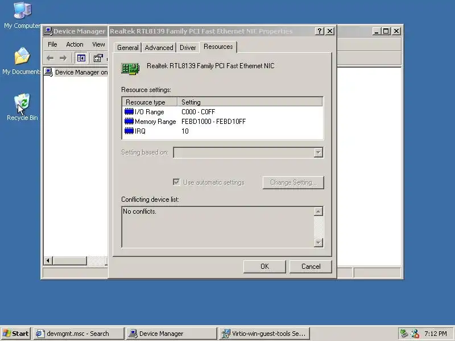Click the Cancel button
The height and width of the screenshot is (341, 455).
point(311,267)
